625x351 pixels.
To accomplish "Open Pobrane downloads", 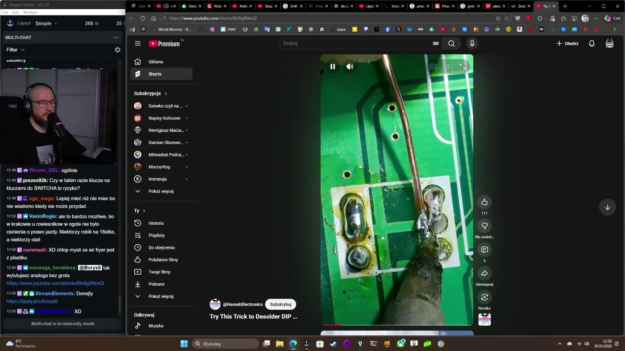I will tap(162, 284).
